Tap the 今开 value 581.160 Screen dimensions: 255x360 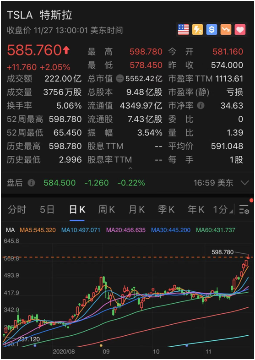coord(228,52)
